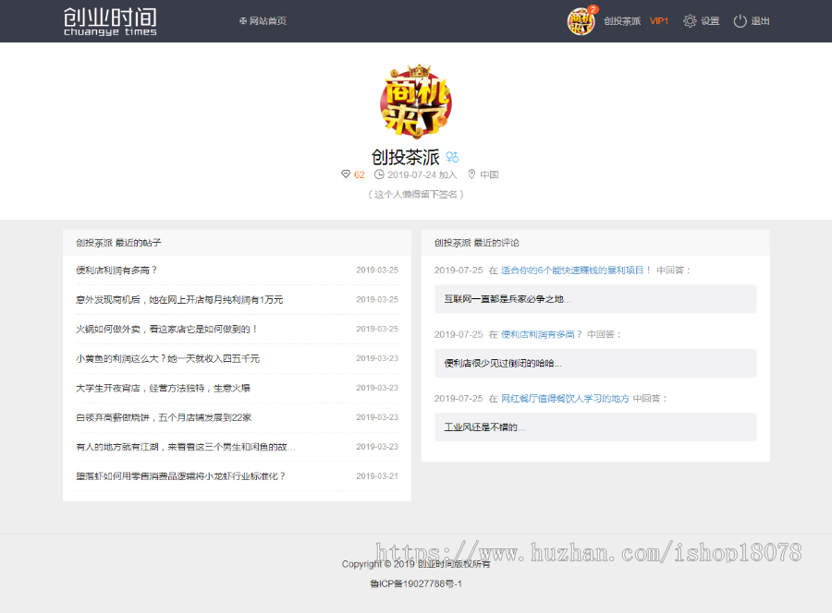
Task: Click the diamond icon showing 62 points
Action: pyautogui.click(x=345, y=174)
